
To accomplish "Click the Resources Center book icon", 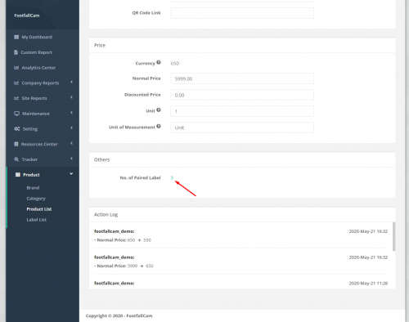I will coord(16,144).
